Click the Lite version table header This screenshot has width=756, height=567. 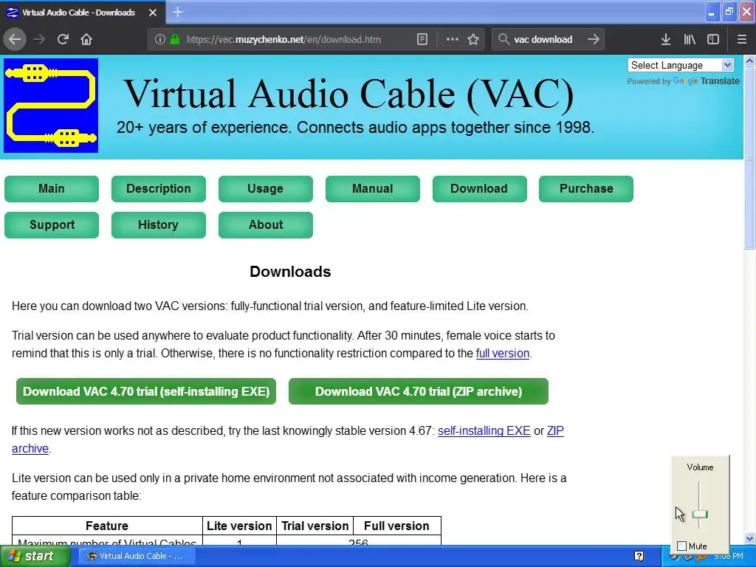pyautogui.click(x=239, y=526)
